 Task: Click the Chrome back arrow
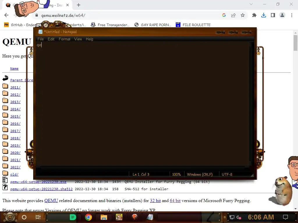[6, 15]
